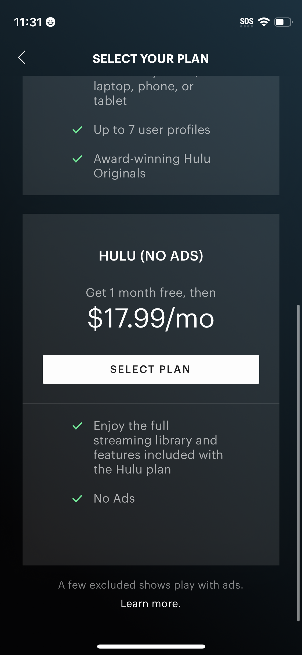Screen dimensions: 302x655
Task: Tap the green checkmark beside No Ads
Action: click(x=78, y=498)
